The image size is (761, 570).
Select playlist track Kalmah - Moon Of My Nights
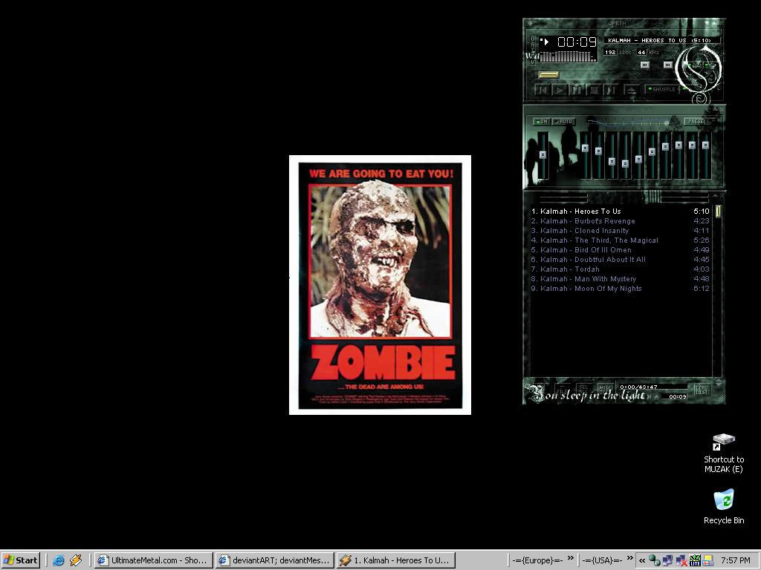point(621,289)
